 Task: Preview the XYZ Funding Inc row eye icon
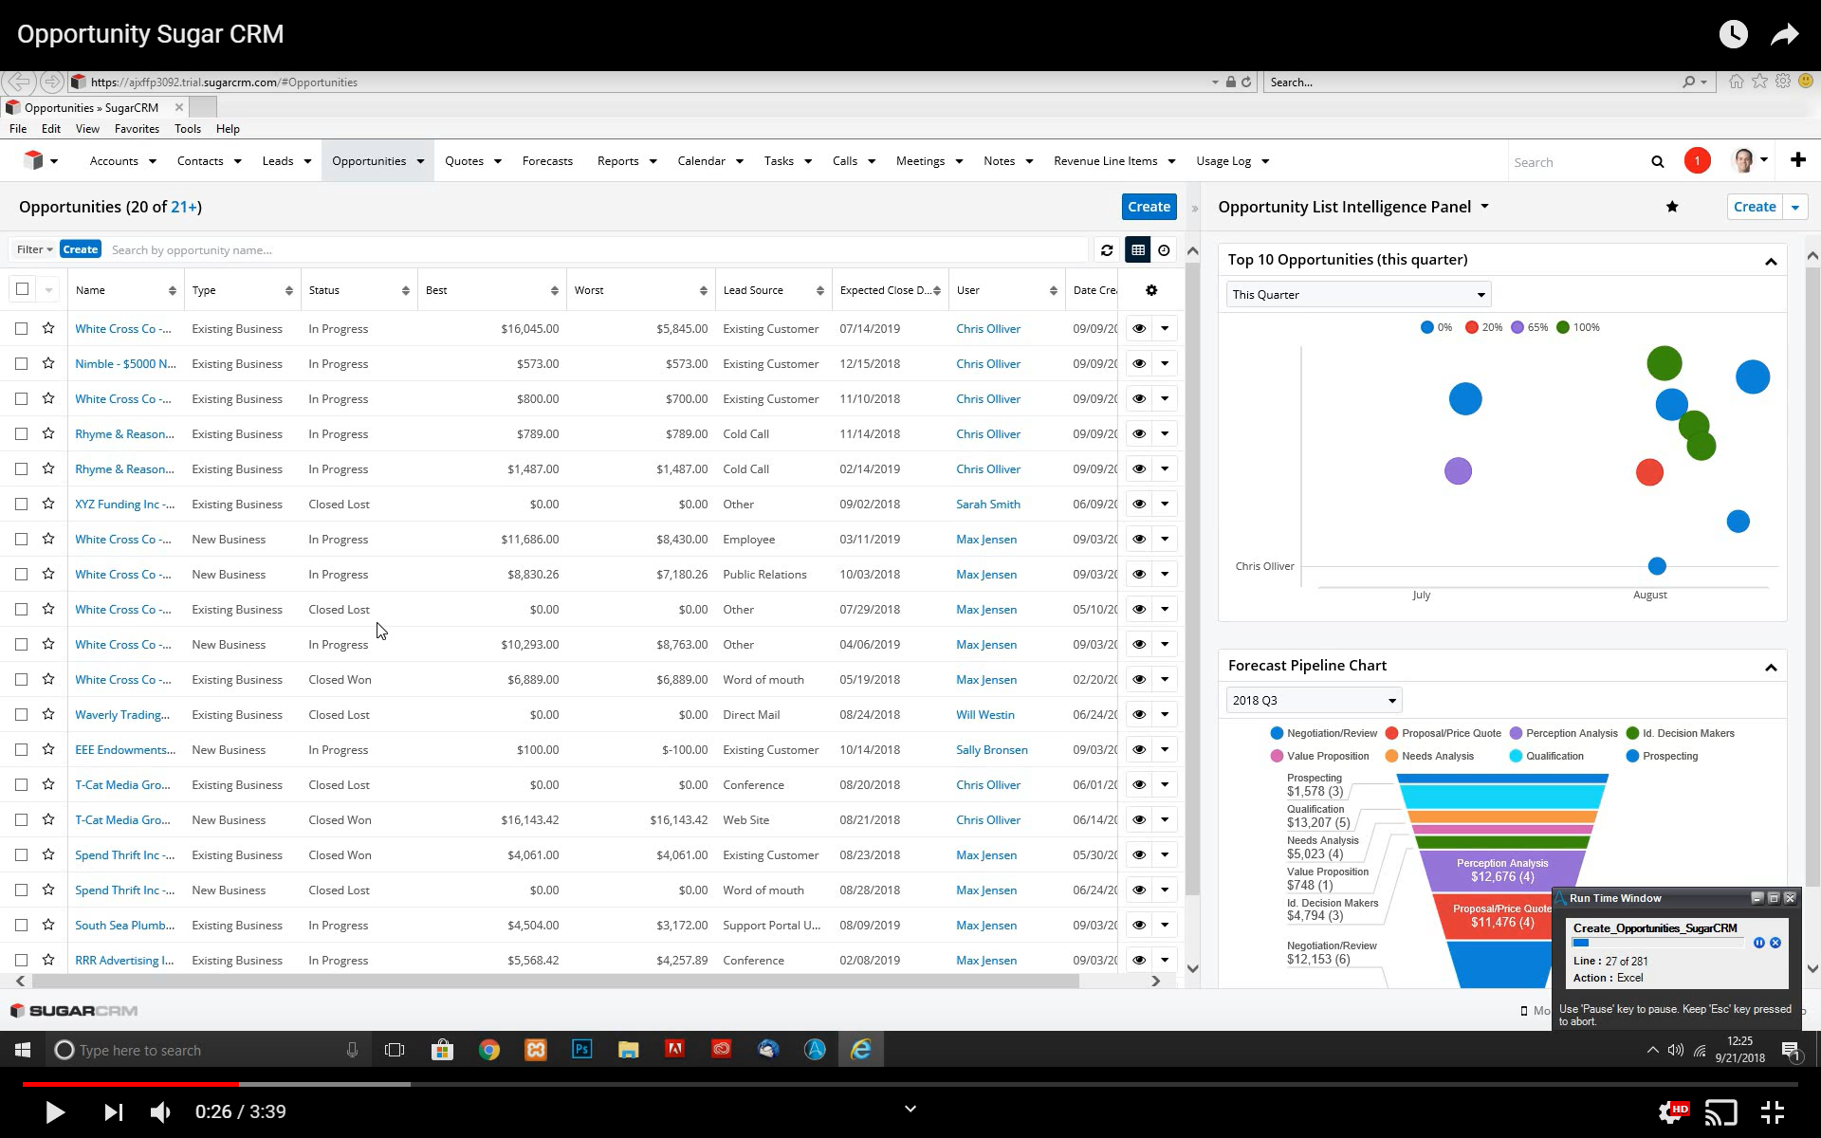pyautogui.click(x=1138, y=504)
